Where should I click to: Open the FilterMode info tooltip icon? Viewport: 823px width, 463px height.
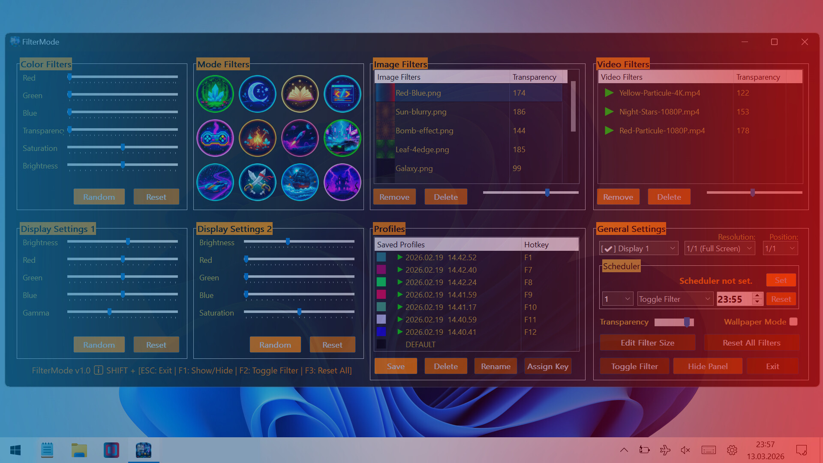click(99, 370)
